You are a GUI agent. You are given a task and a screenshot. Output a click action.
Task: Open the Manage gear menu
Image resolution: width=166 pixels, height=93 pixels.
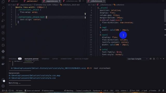point(3,86)
